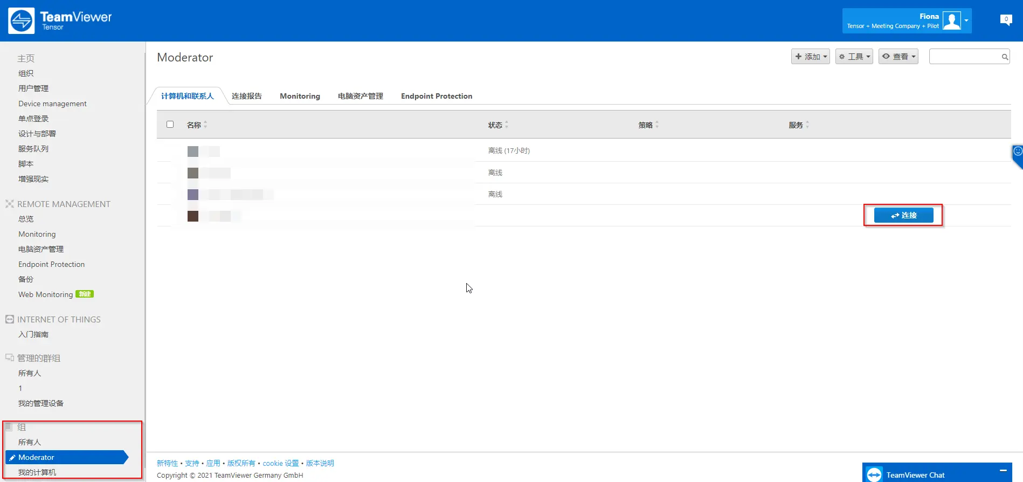Open 所有人 under 组
1023x482 pixels.
pyautogui.click(x=30, y=442)
